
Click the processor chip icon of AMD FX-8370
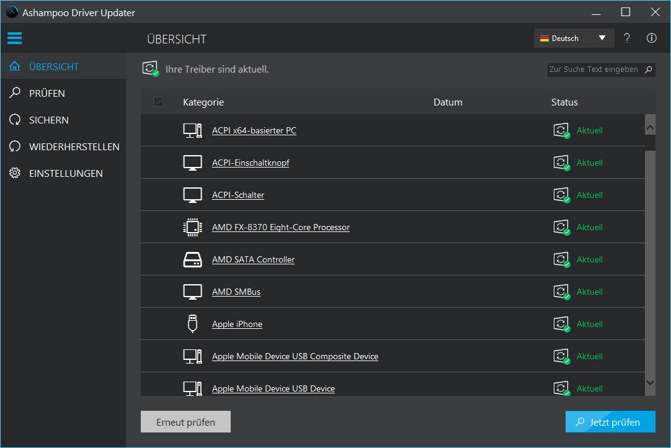pos(193,227)
